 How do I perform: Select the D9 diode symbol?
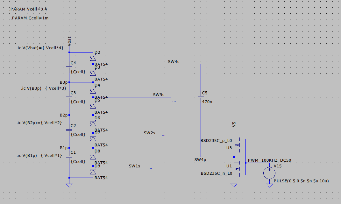point(93,172)
